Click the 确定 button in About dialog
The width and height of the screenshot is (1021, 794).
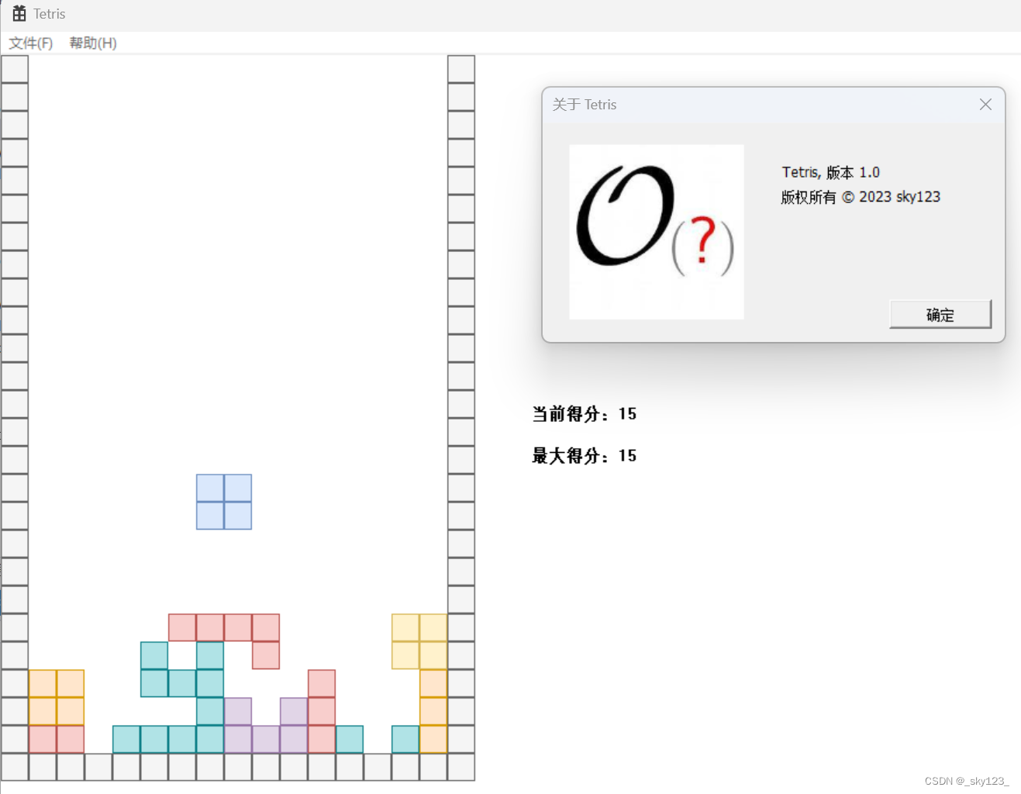point(940,314)
